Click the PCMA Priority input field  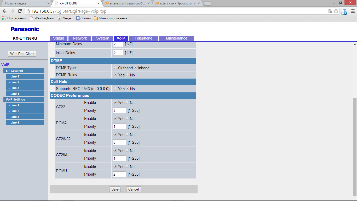(119, 126)
